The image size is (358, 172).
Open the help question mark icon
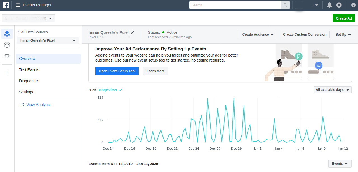[x=353, y=5]
